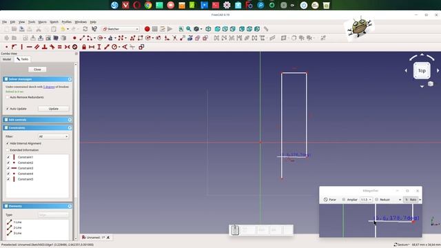Open Google Chrome from the dock
Viewport: 441px width, 248px height.
click(x=148, y=5)
